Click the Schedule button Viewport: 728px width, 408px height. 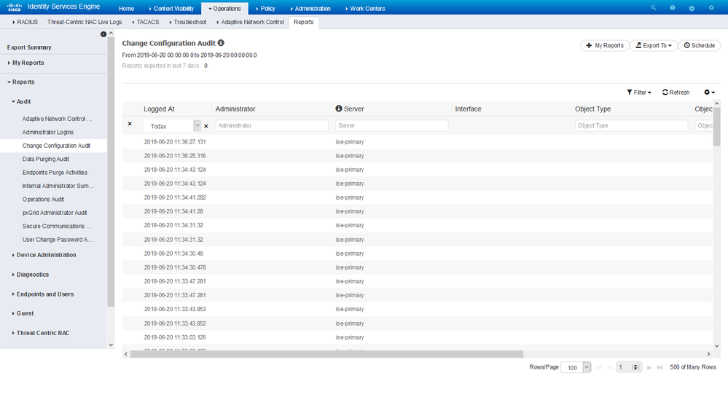click(x=699, y=45)
